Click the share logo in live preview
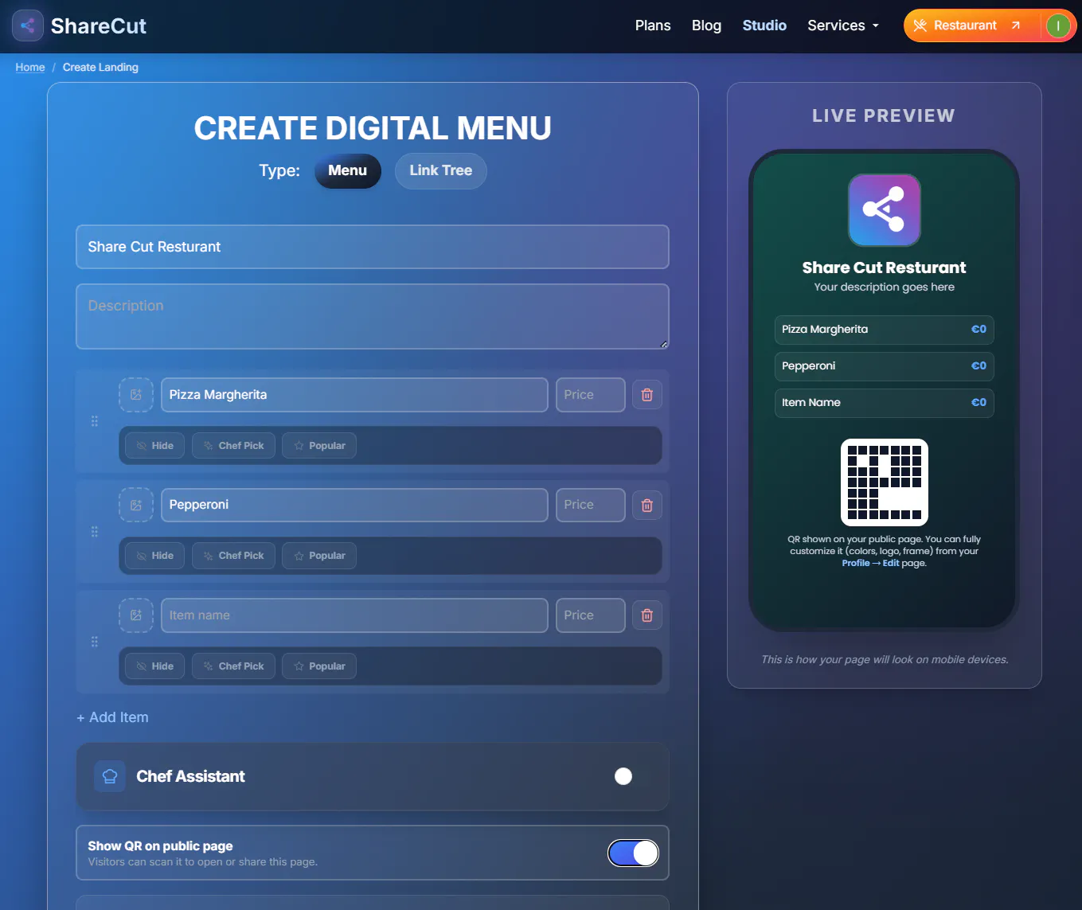1082x910 pixels. tap(885, 210)
